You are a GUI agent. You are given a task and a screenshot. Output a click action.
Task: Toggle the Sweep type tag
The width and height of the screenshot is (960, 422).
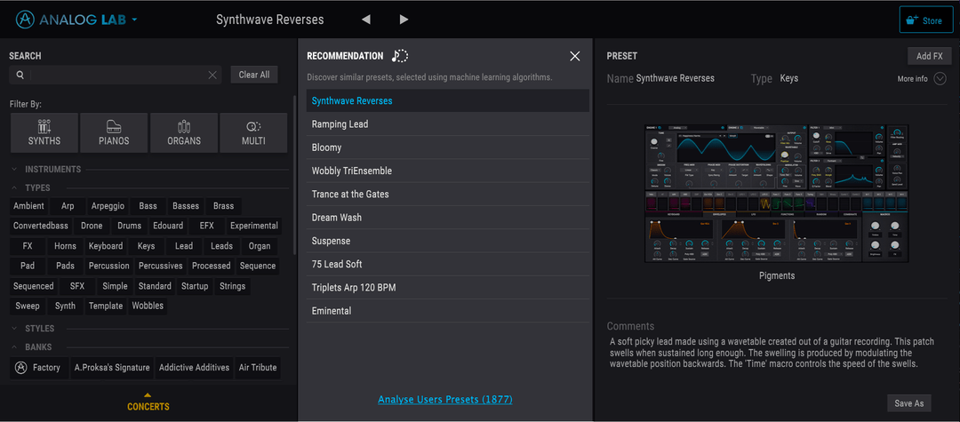[27, 306]
